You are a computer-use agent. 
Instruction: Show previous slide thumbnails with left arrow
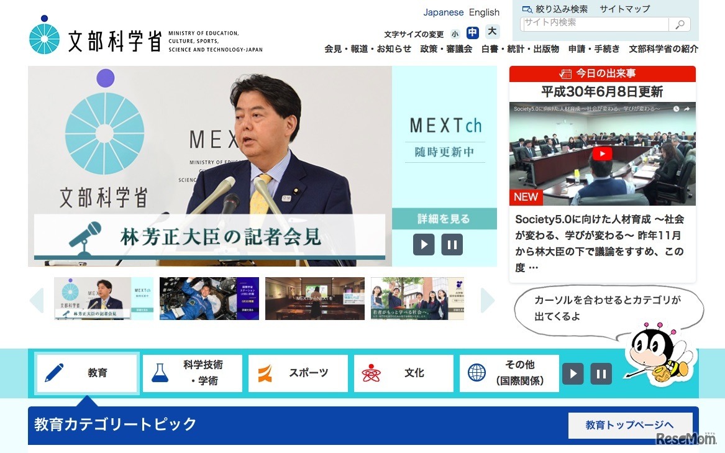(x=37, y=300)
